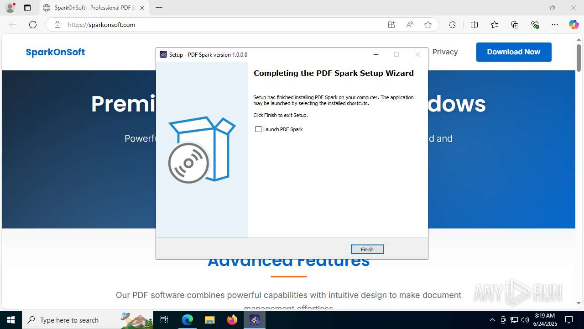Close the PDF Spark Setup dialog
This screenshot has height=329, width=584.
pos(417,54)
